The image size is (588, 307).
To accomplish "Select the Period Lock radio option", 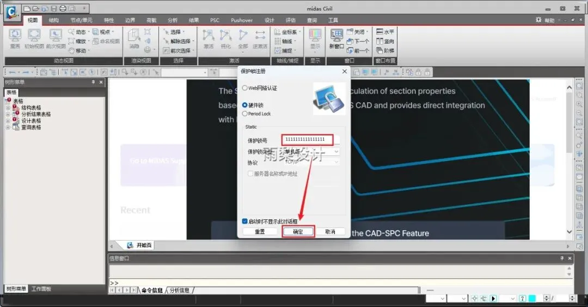I will pos(245,114).
